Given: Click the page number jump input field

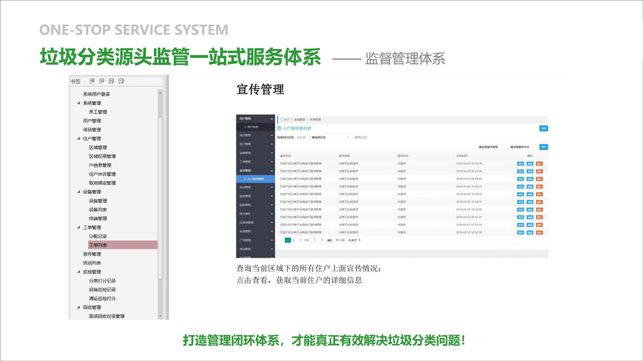Looking at the screenshot, I should (315, 241).
